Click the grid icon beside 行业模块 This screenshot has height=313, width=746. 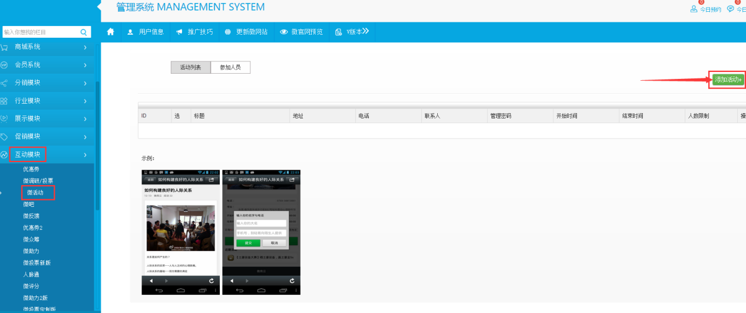(4, 101)
